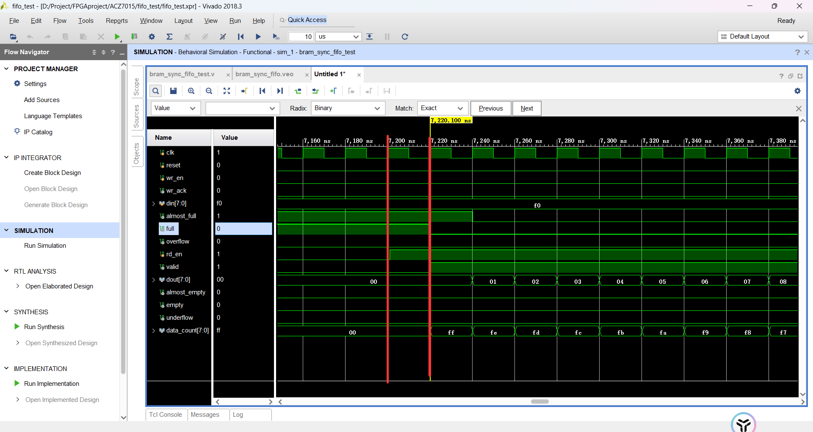Click the Sigma project summary icon
The width and height of the screenshot is (813, 432).
pos(169,37)
